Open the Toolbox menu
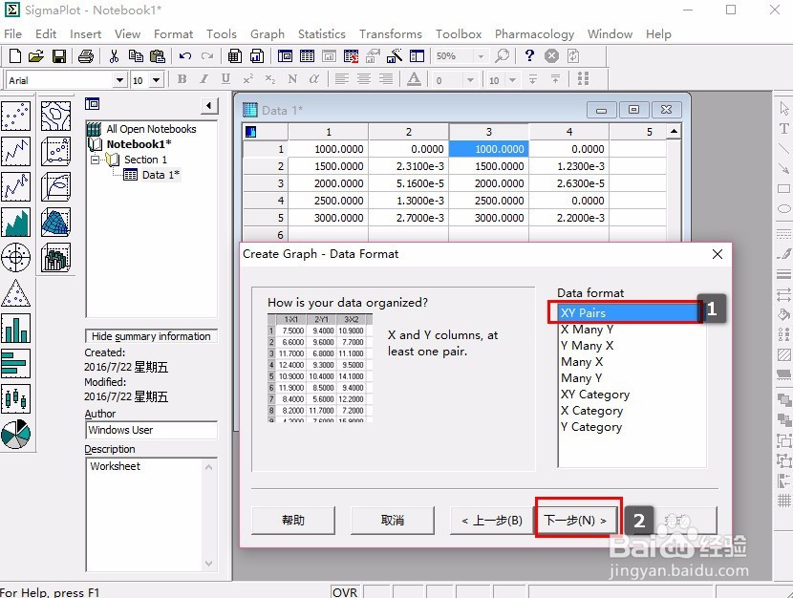Image resolution: width=793 pixels, height=598 pixels. point(459,33)
